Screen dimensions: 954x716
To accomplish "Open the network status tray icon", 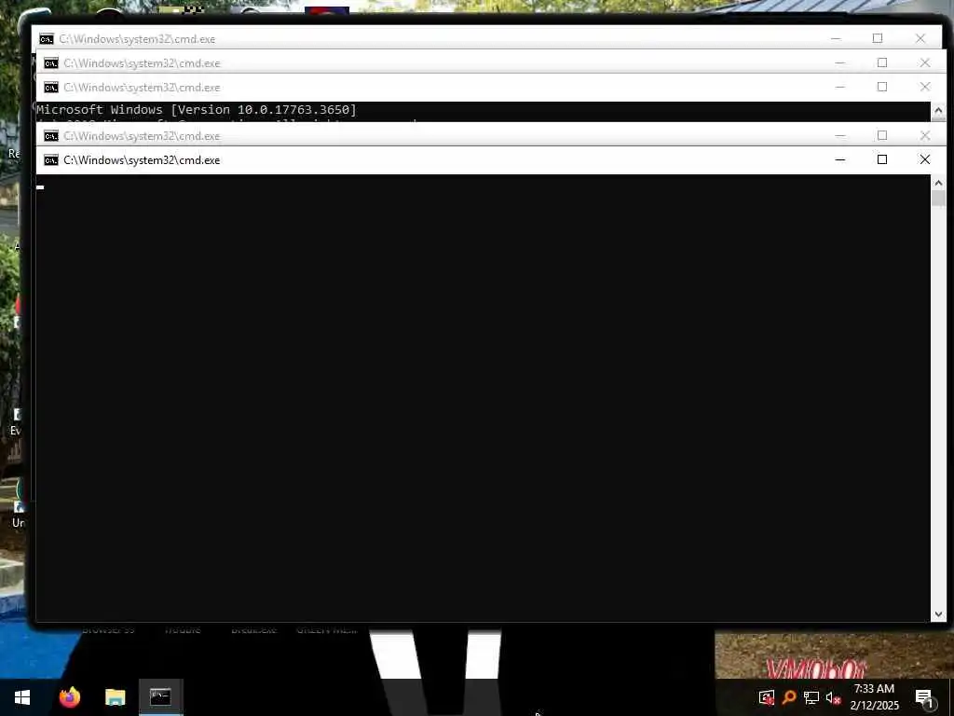I will pyautogui.click(x=811, y=697).
